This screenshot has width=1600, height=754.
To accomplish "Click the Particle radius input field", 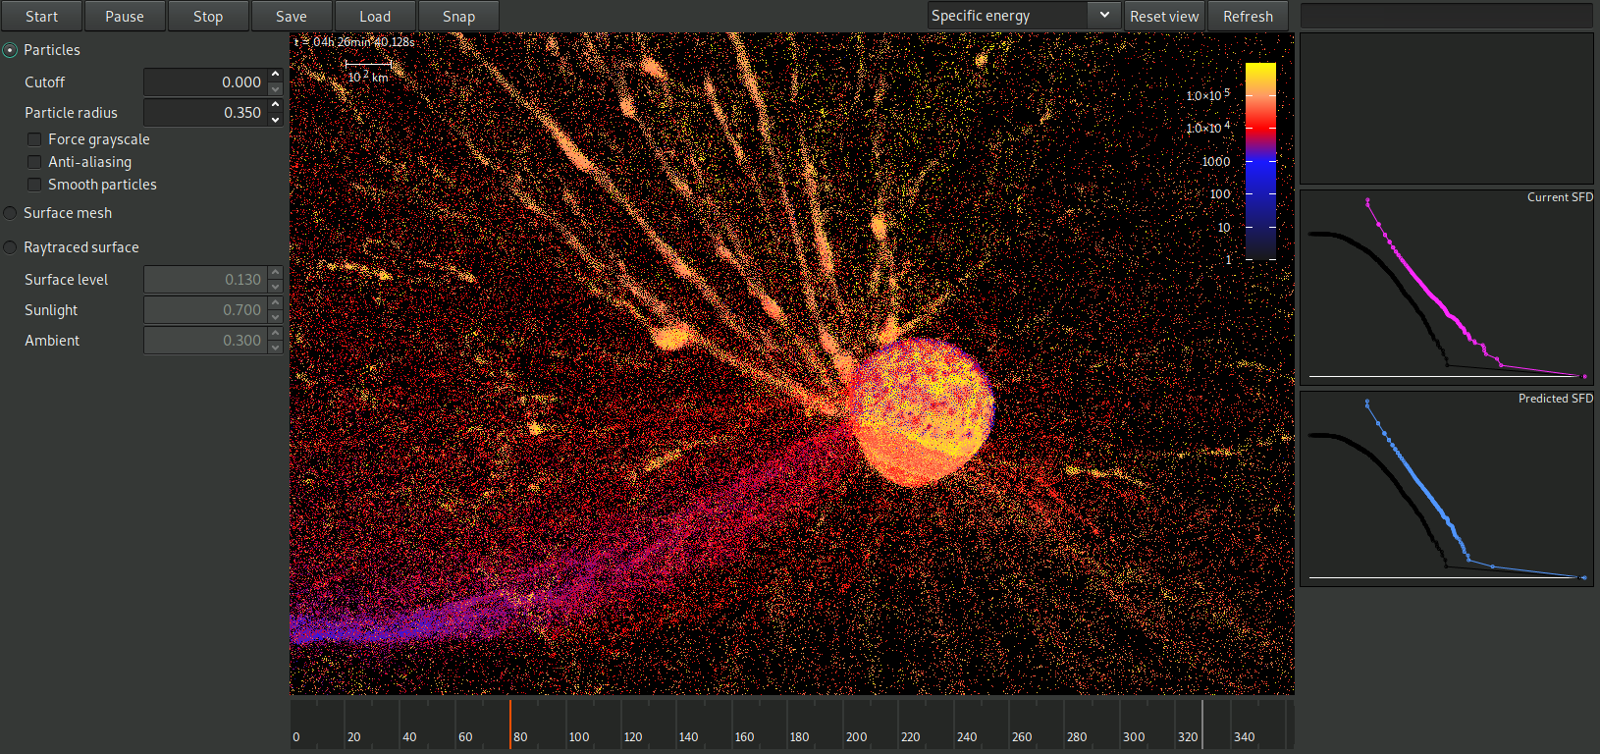I will pyautogui.click(x=204, y=113).
